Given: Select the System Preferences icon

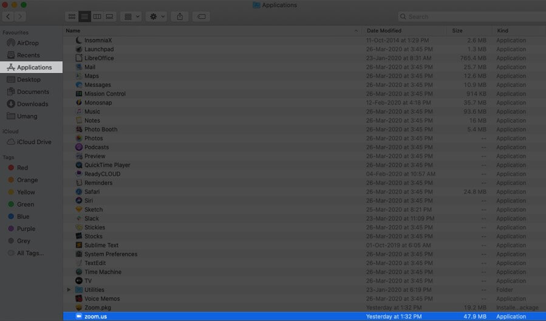Looking at the screenshot, I should coord(79,254).
